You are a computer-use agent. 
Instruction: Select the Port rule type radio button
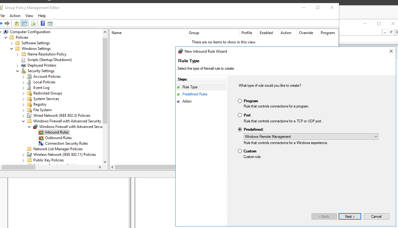click(240, 115)
